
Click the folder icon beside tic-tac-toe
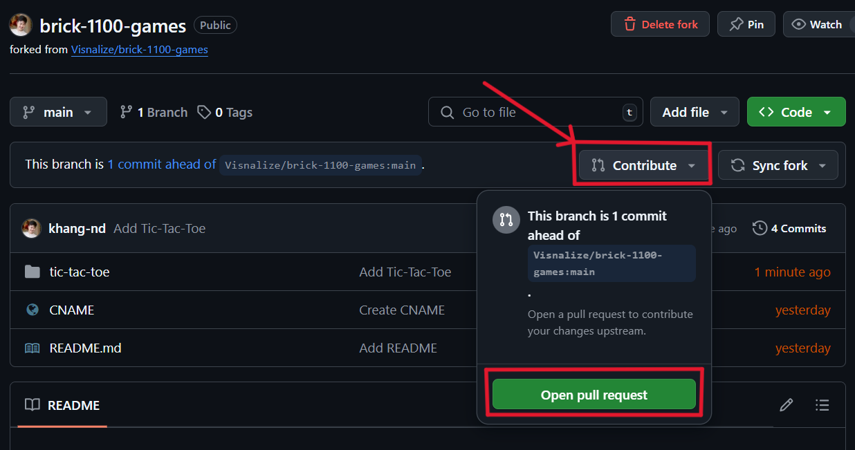point(32,272)
